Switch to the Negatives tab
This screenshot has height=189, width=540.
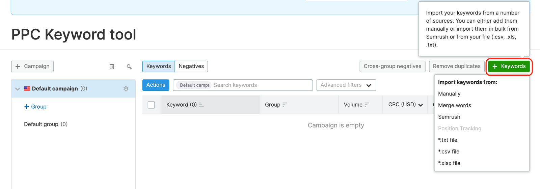pyautogui.click(x=191, y=66)
